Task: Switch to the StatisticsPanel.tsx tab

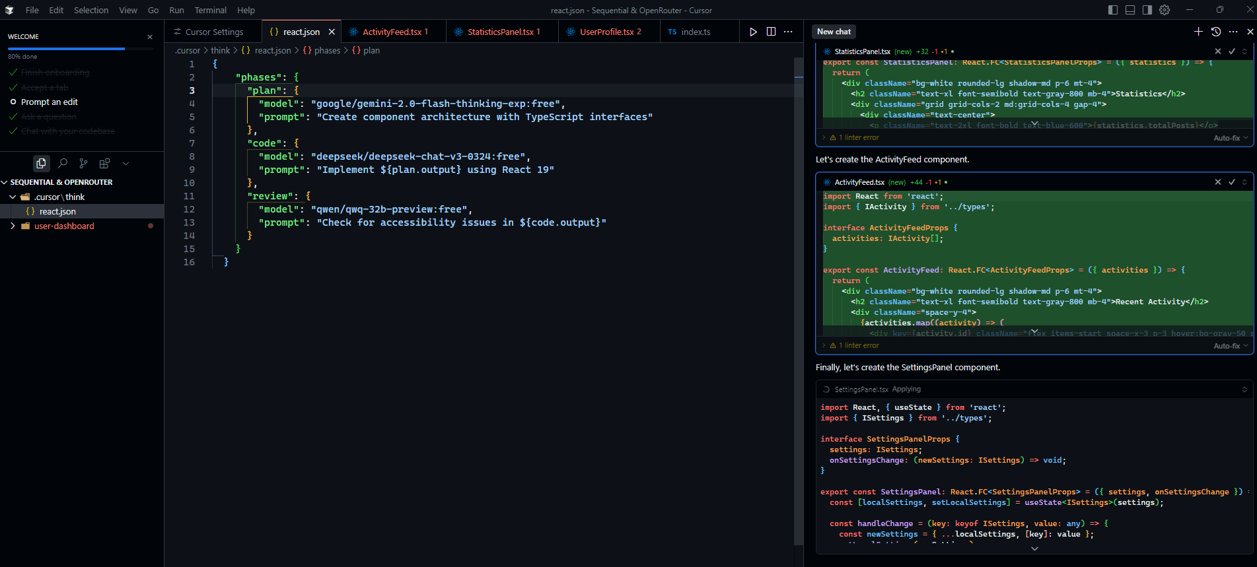Action: (x=502, y=32)
